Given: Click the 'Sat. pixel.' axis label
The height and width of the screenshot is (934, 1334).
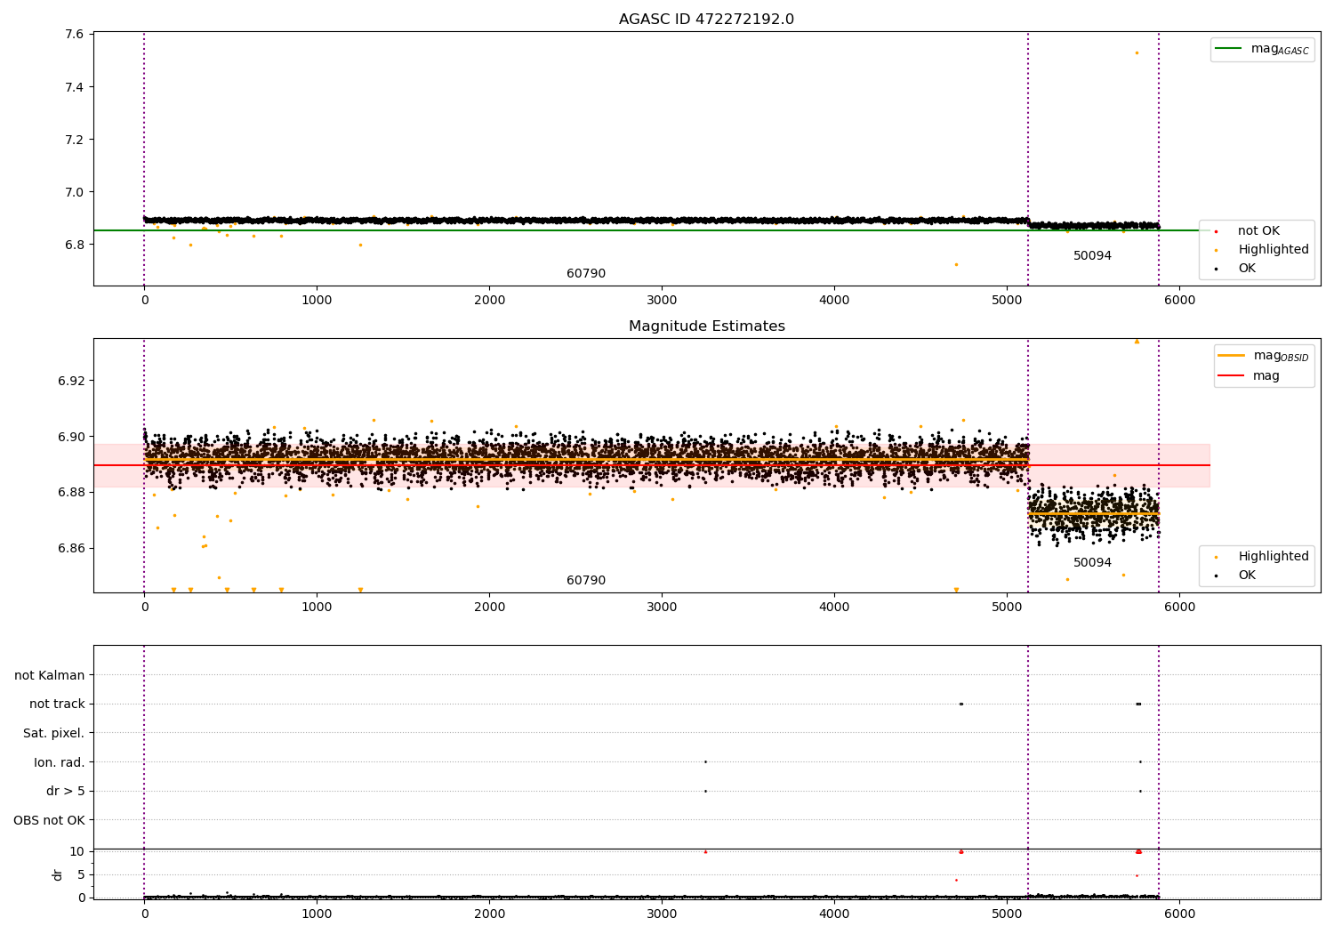Looking at the screenshot, I should tap(53, 734).
